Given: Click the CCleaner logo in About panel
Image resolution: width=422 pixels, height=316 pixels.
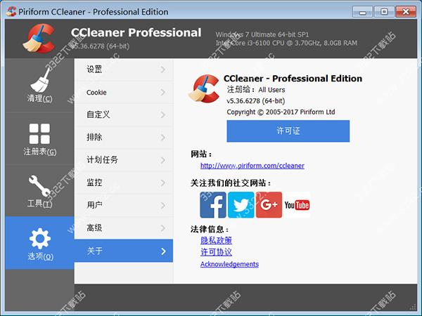Looking at the screenshot, I should (204, 88).
